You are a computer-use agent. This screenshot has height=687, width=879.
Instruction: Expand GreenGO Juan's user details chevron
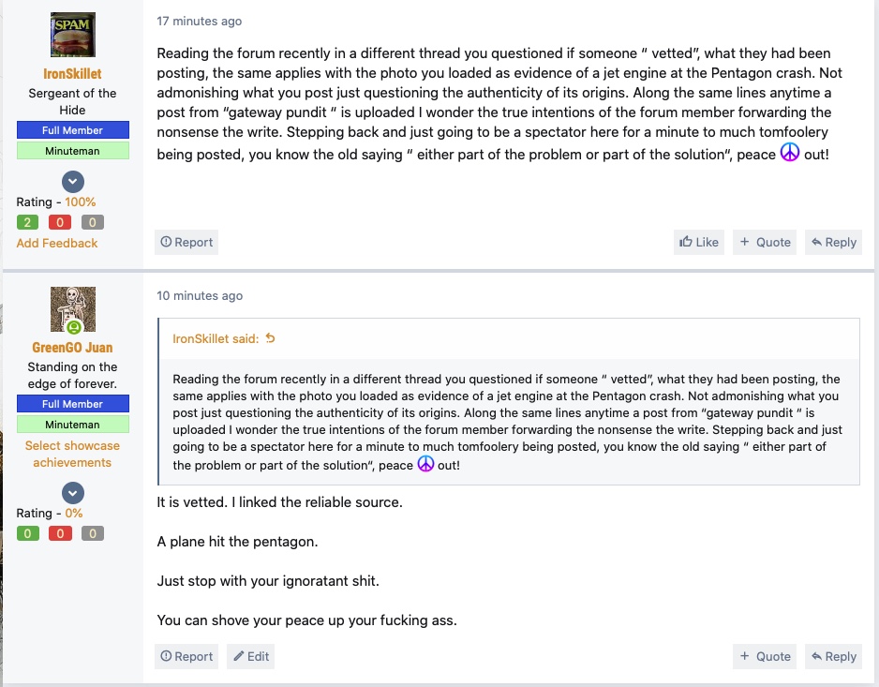point(73,494)
